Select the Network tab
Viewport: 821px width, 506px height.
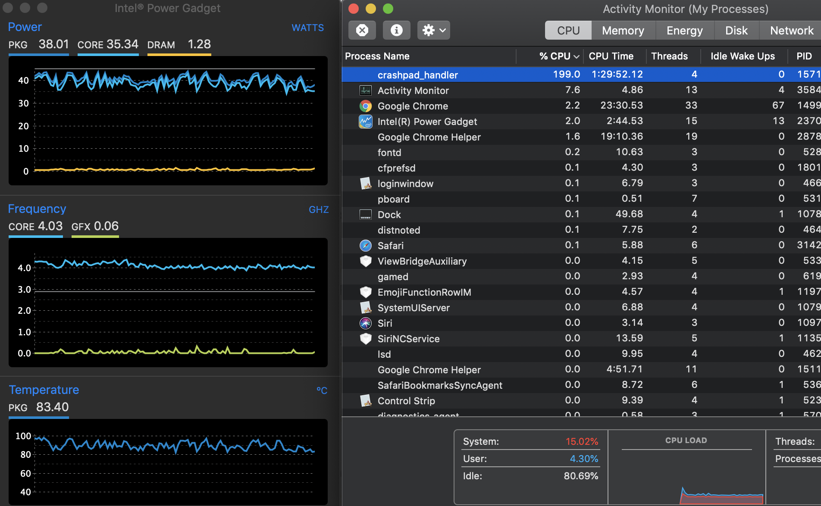tap(791, 31)
